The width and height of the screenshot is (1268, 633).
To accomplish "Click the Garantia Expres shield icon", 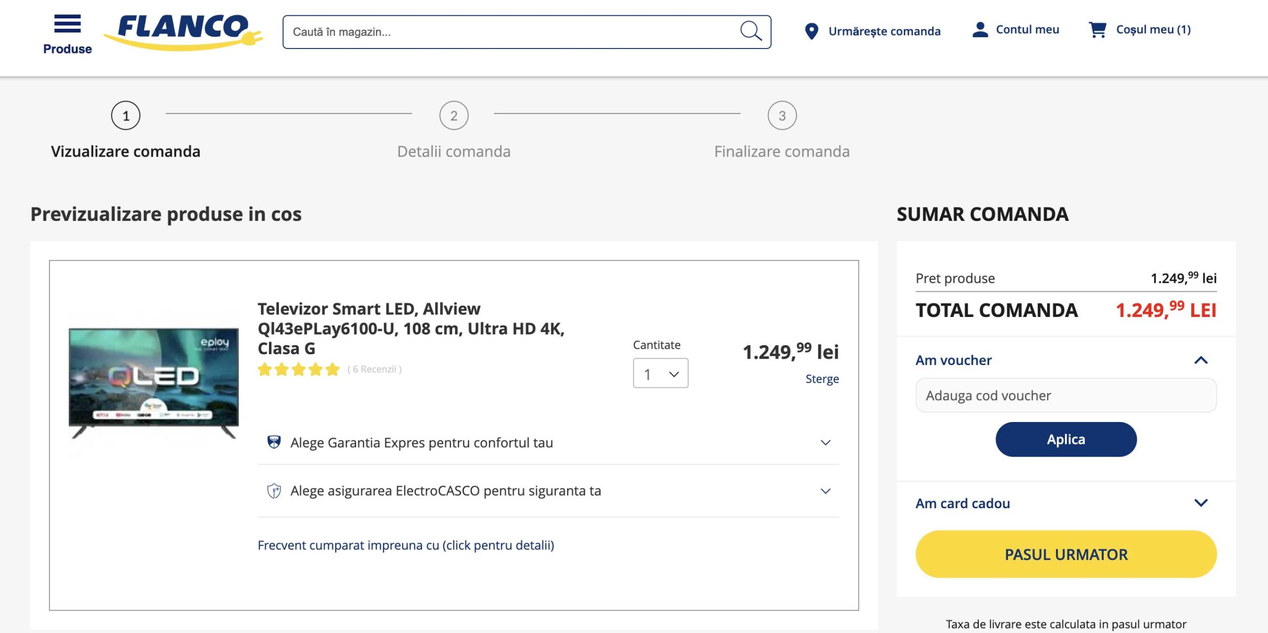I will coord(274,442).
